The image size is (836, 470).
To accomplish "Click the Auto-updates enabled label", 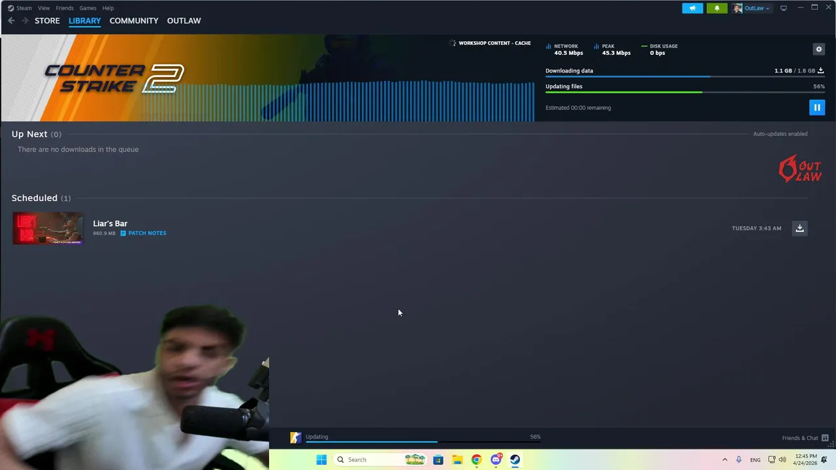I will [x=780, y=134].
